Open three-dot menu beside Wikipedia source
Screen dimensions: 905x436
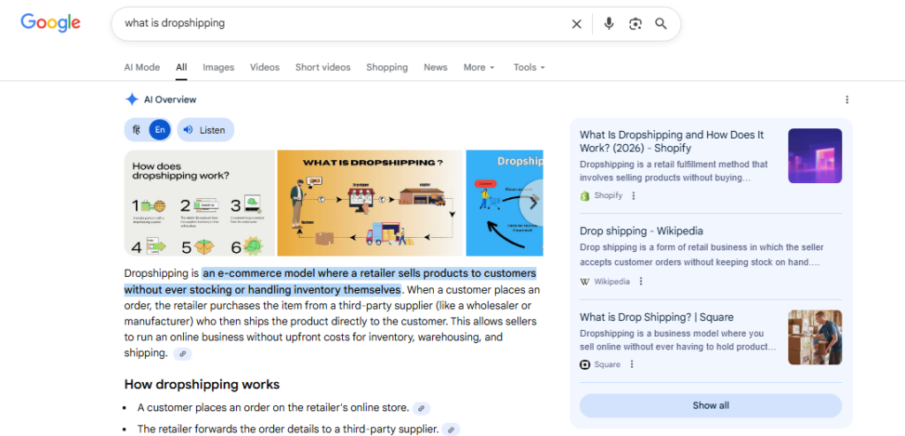click(642, 281)
